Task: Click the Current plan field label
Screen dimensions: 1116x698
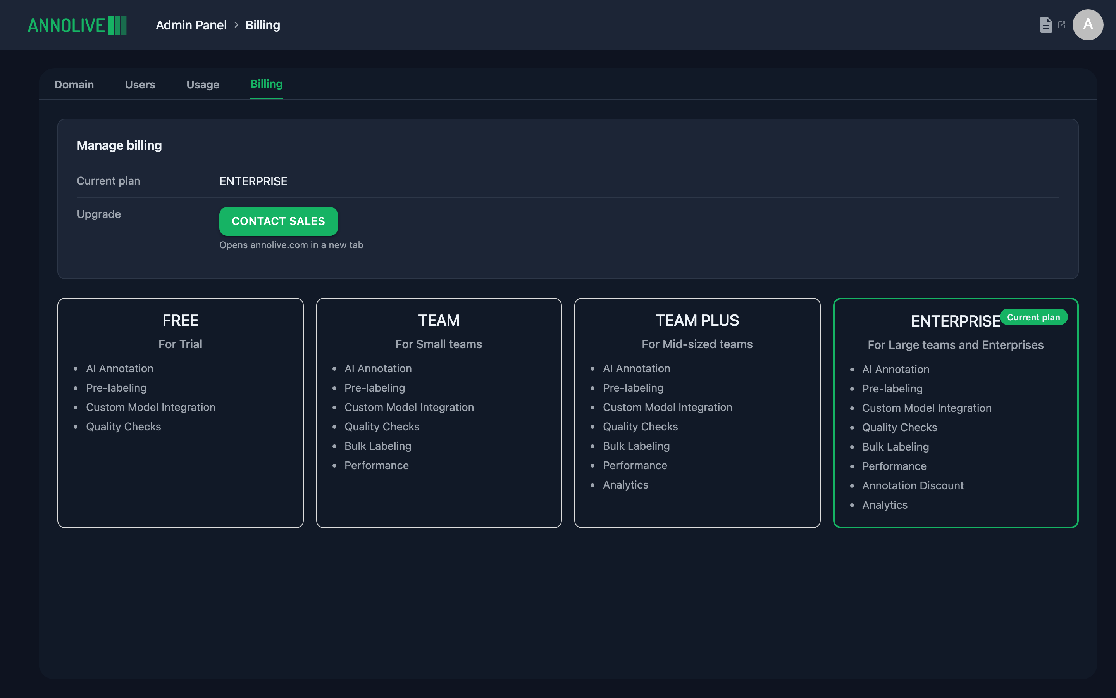Action: [x=108, y=181]
